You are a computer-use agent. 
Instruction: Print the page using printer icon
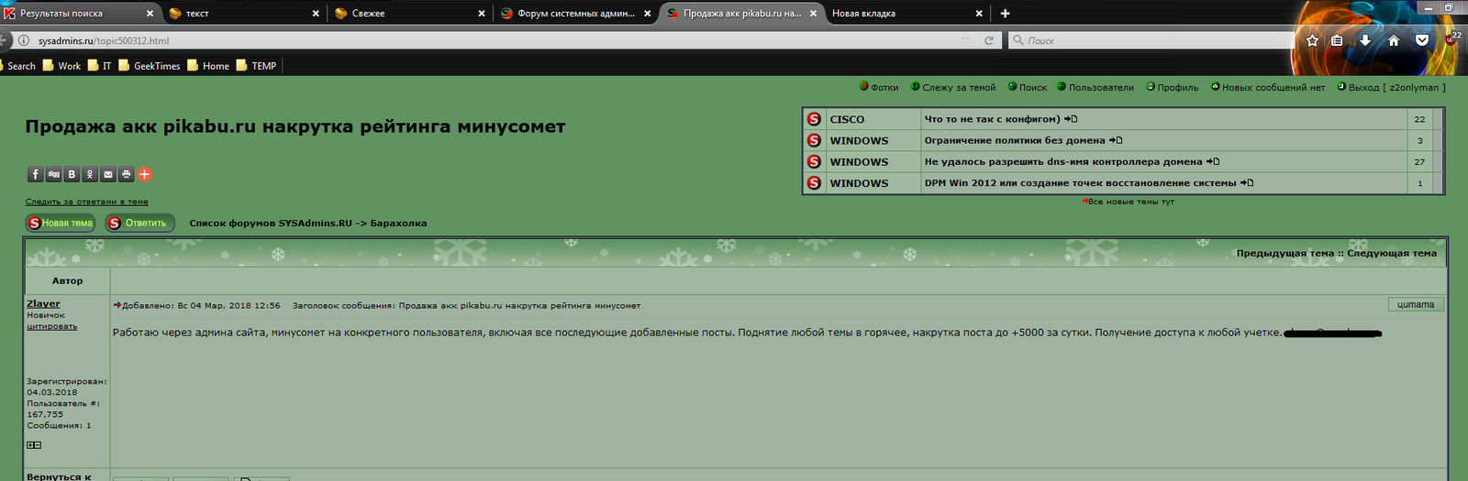click(127, 174)
